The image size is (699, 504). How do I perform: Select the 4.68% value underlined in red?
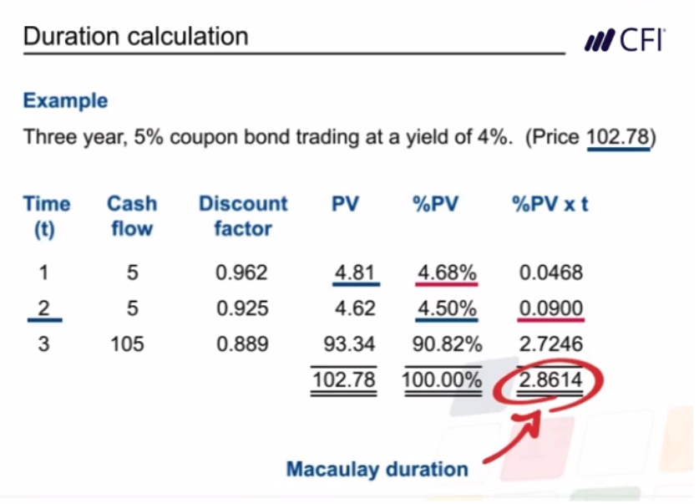tap(447, 272)
